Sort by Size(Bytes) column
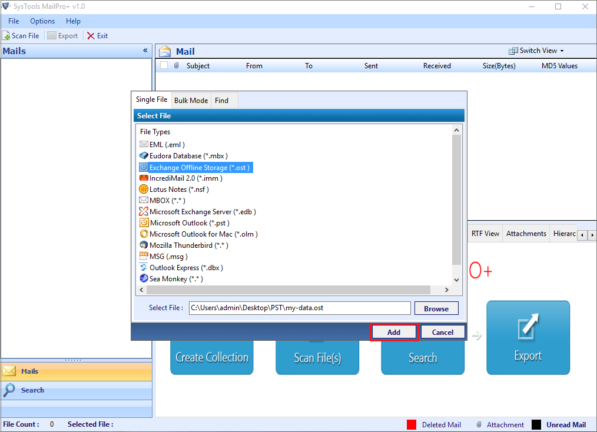 (499, 66)
